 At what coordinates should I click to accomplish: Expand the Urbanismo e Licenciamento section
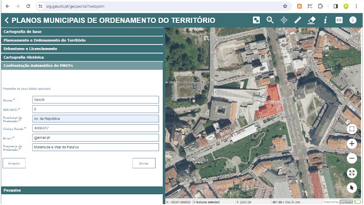(x=81, y=49)
